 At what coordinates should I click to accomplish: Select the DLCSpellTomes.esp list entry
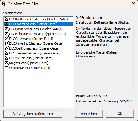click(34, 48)
